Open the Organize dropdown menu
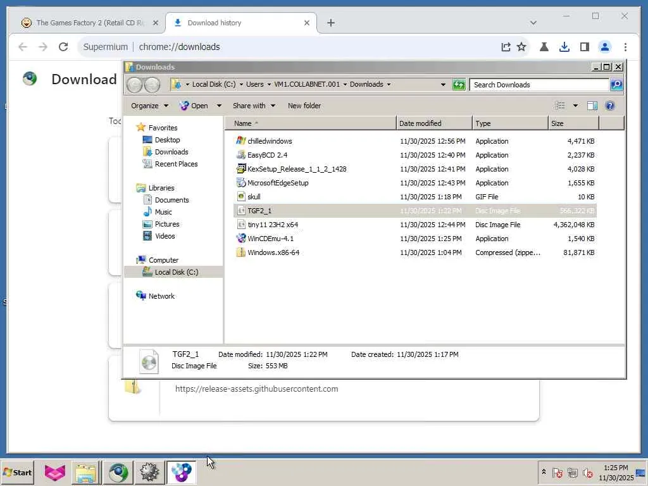This screenshot has width=648, height=486. pyautogui.click(x=149, y=106)
